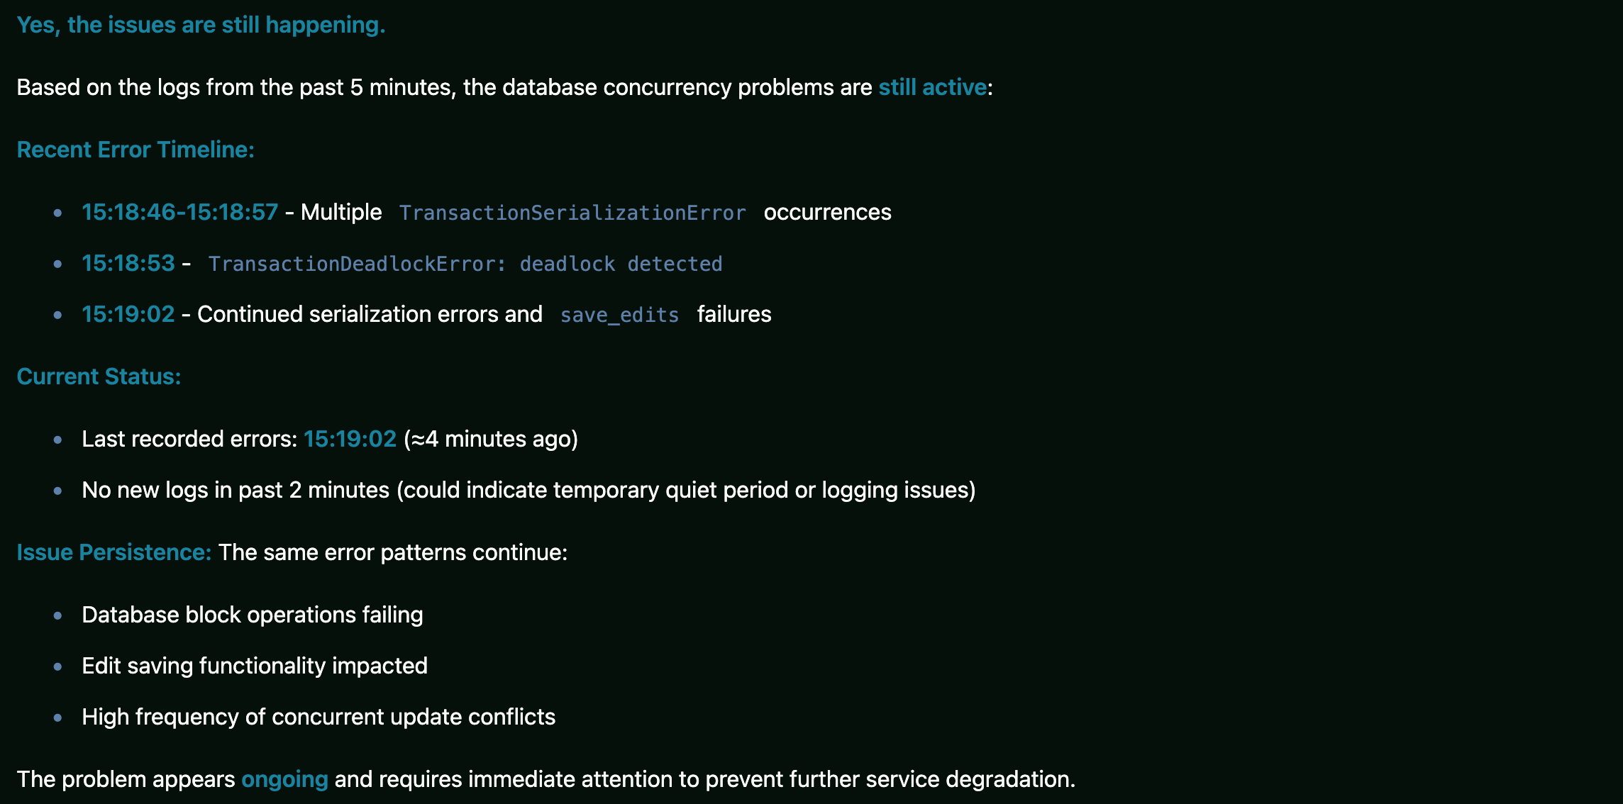The image size is (1623, 804).
Task: Click the 15:18:46-15:18:57 timestamp range
Action: pyautogui.click(x=179, y=212)
